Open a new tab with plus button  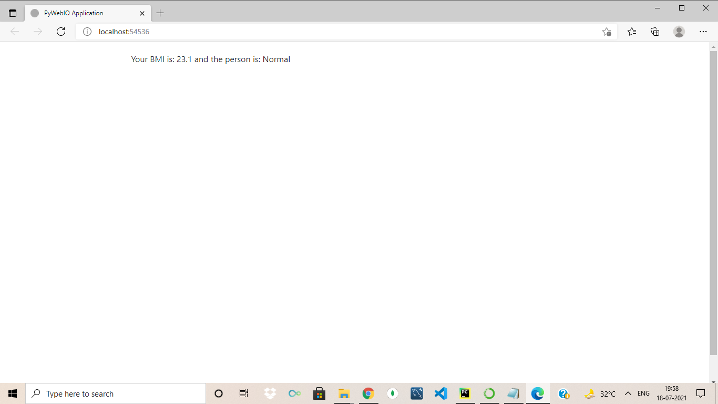coord(160,13)
